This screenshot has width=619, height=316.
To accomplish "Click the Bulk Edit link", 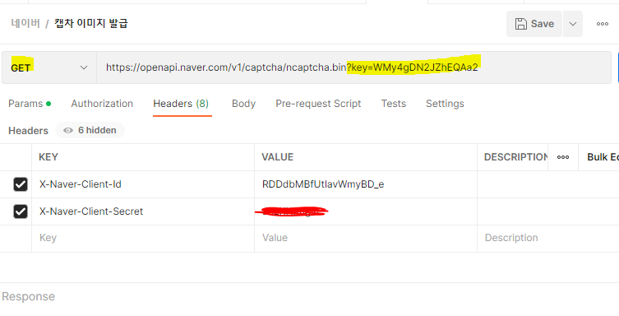I will tap(603, 157).
